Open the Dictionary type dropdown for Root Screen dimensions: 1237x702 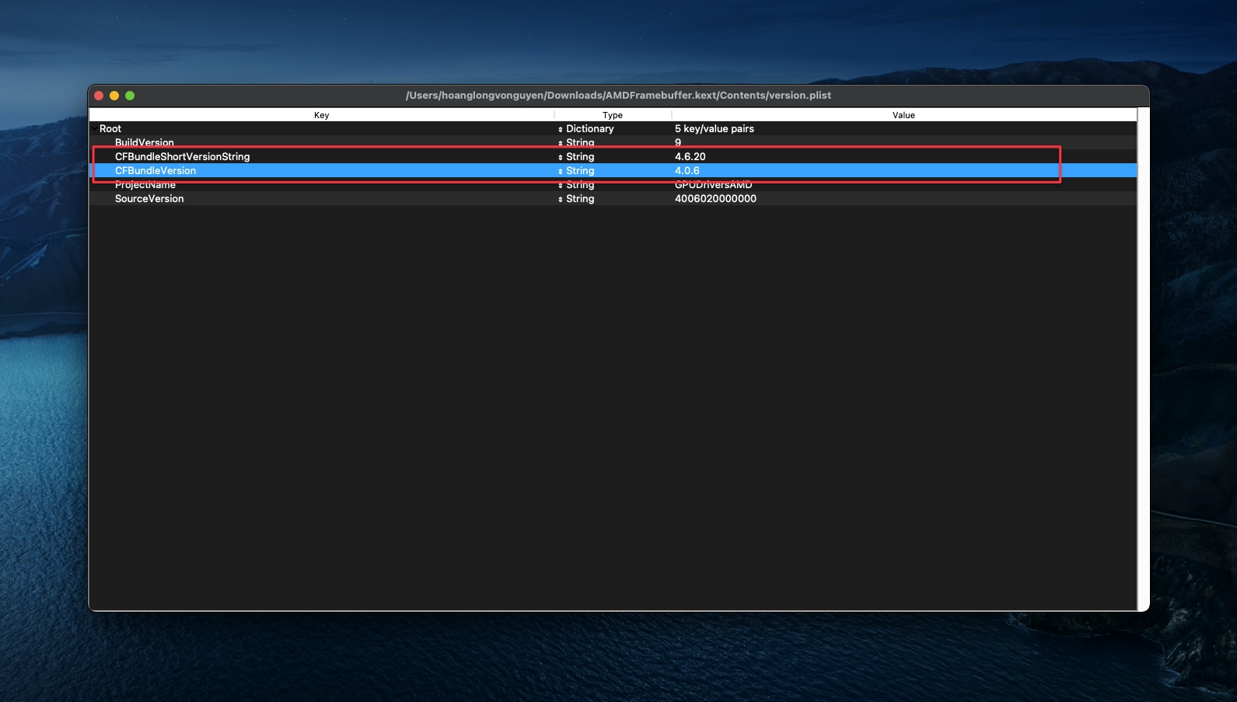tap(561, 129)
